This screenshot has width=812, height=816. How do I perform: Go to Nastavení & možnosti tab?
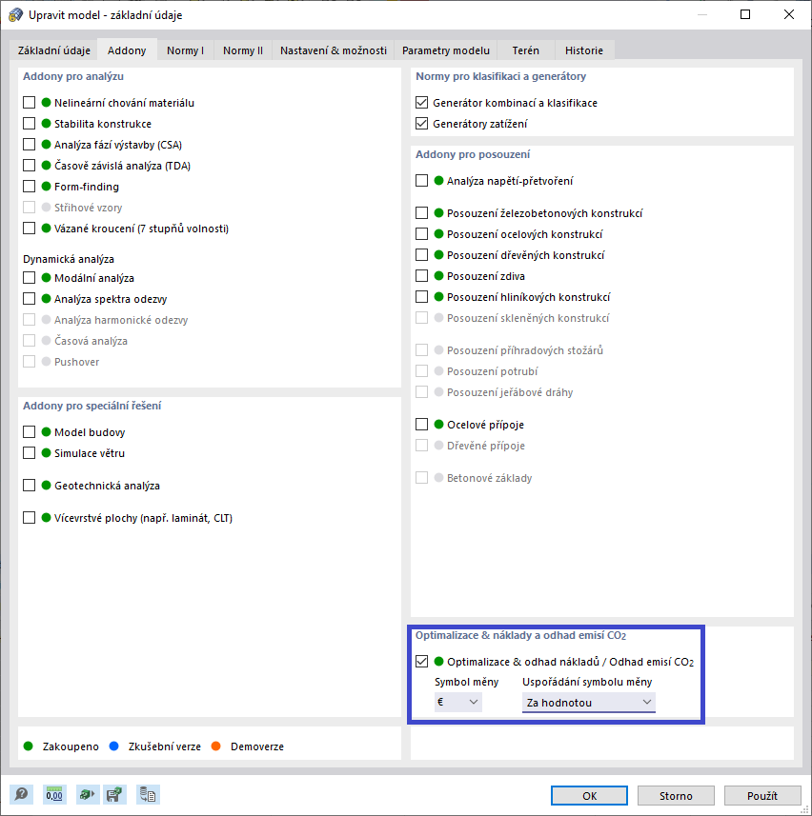pos(334,50)
